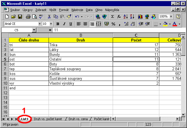The image size is (187, 128).
Task: Open the fill color yellow swatch
Action: point(166,24)
